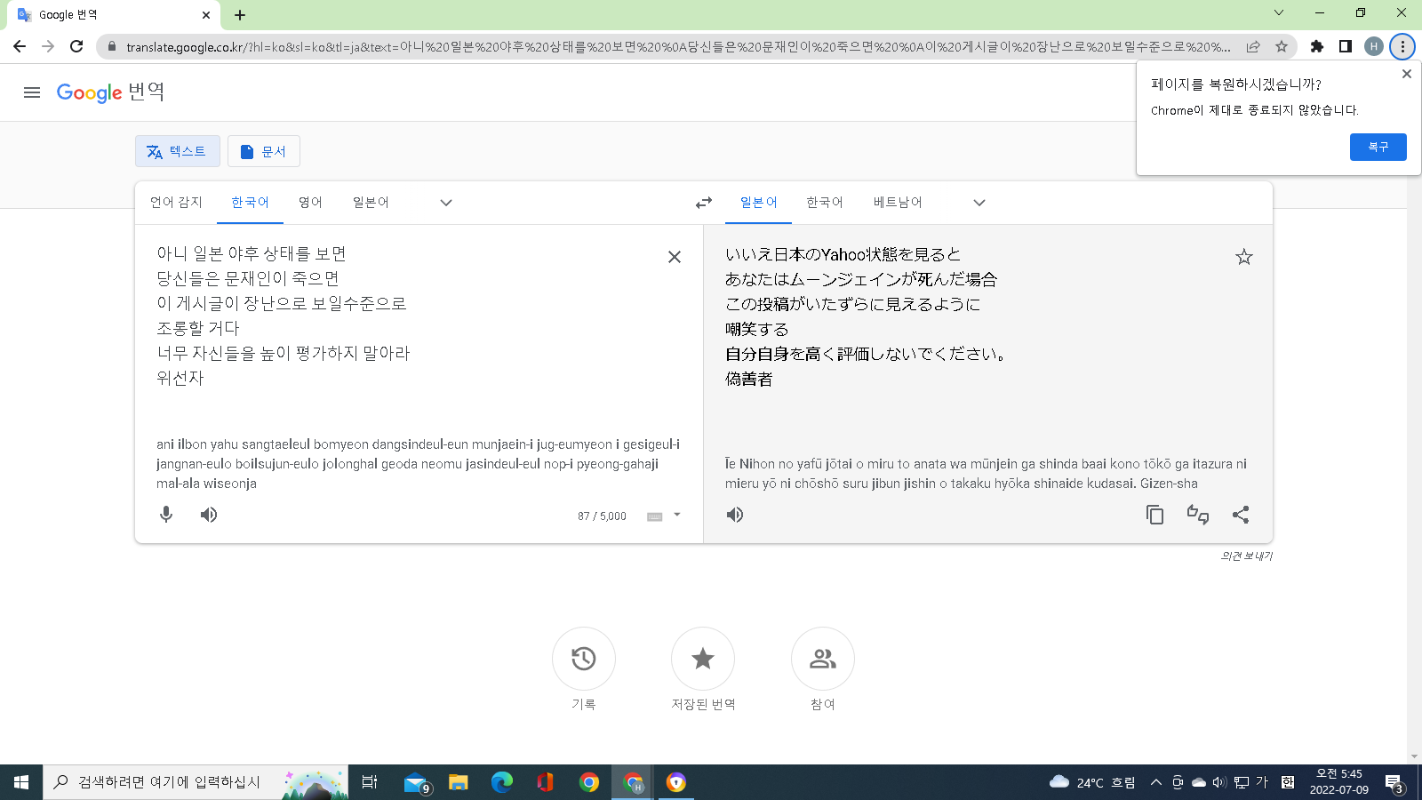
Task: Expand target language list chevron
Action: [x=979, y=203]
